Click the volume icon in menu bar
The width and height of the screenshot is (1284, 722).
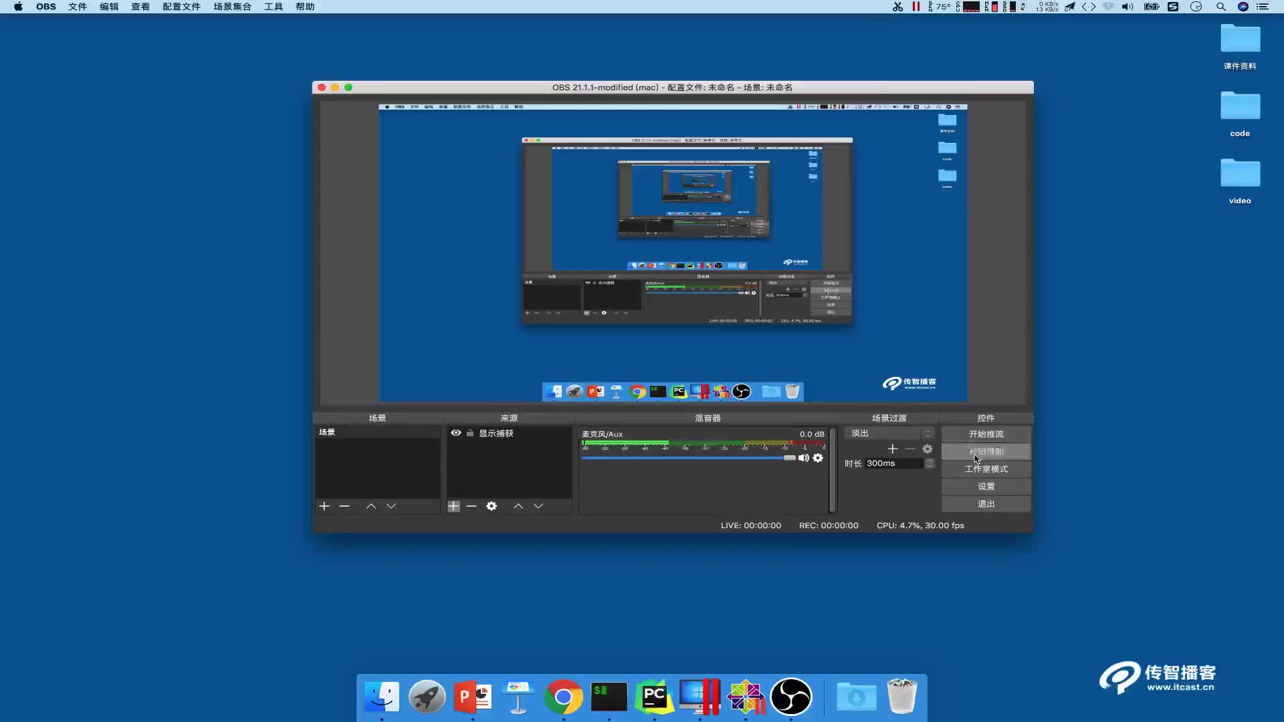point(1128,7)
